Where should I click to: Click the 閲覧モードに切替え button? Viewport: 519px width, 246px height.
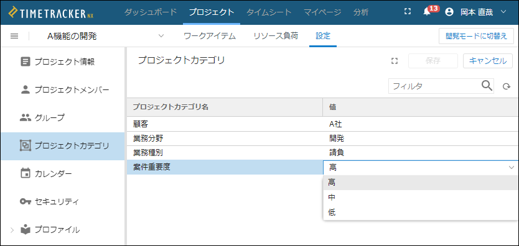point(476,36)
